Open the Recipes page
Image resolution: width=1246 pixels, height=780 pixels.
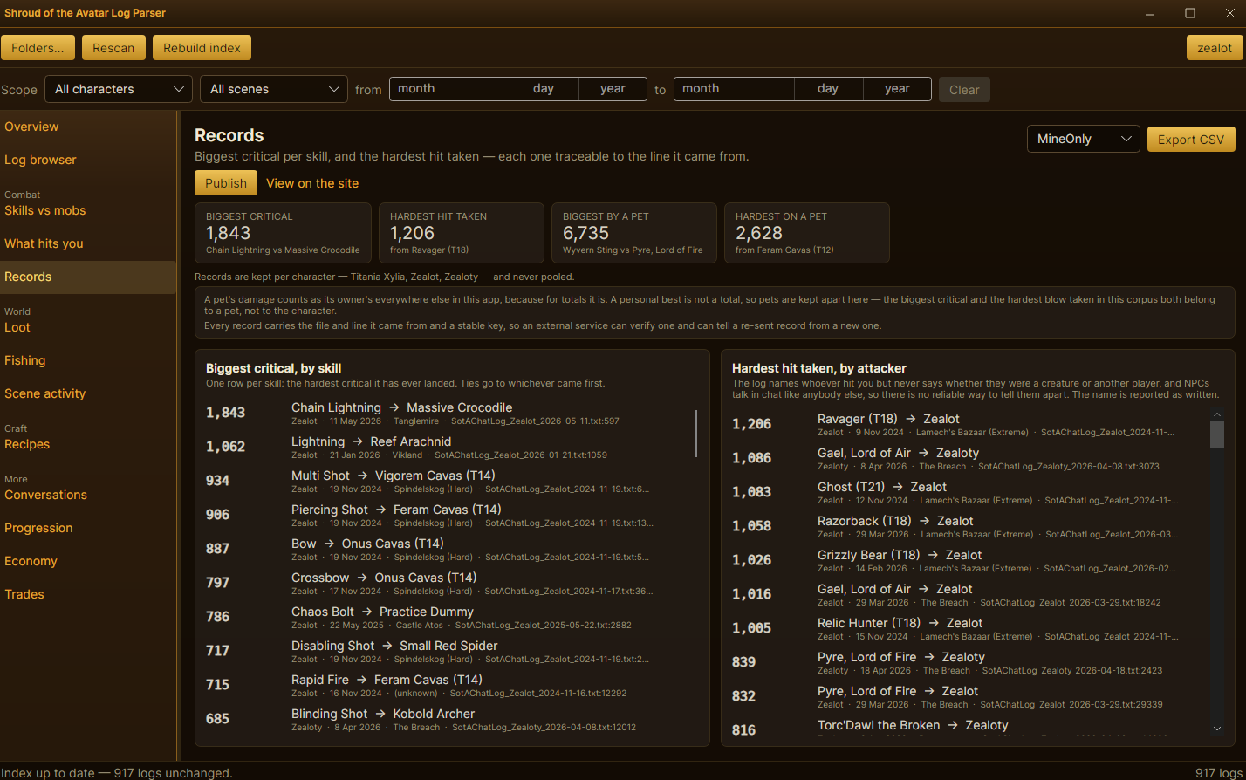tap(87, 444)
